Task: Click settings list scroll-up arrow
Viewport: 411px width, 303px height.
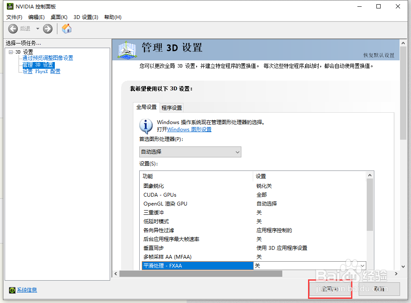Action: point(370,175)
